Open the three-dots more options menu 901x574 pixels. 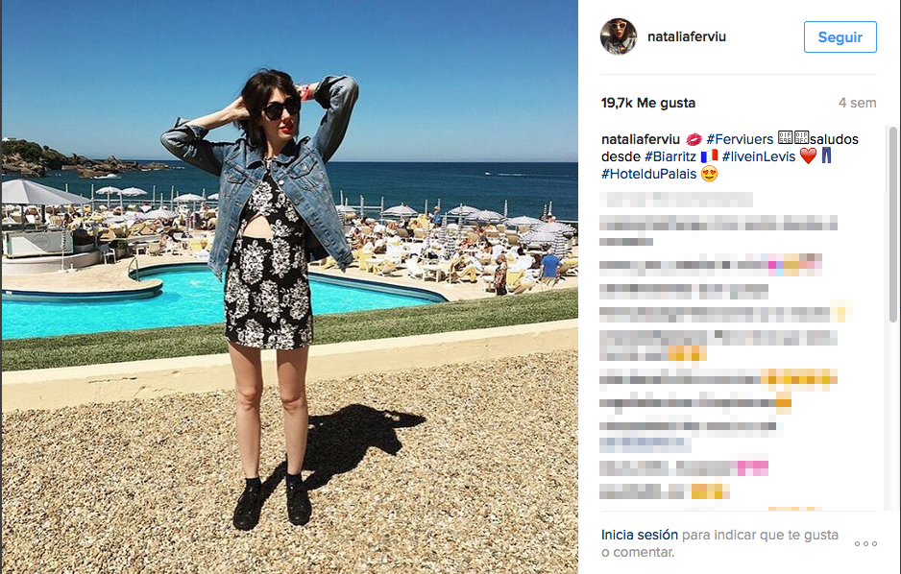click(x=865, y=543)
